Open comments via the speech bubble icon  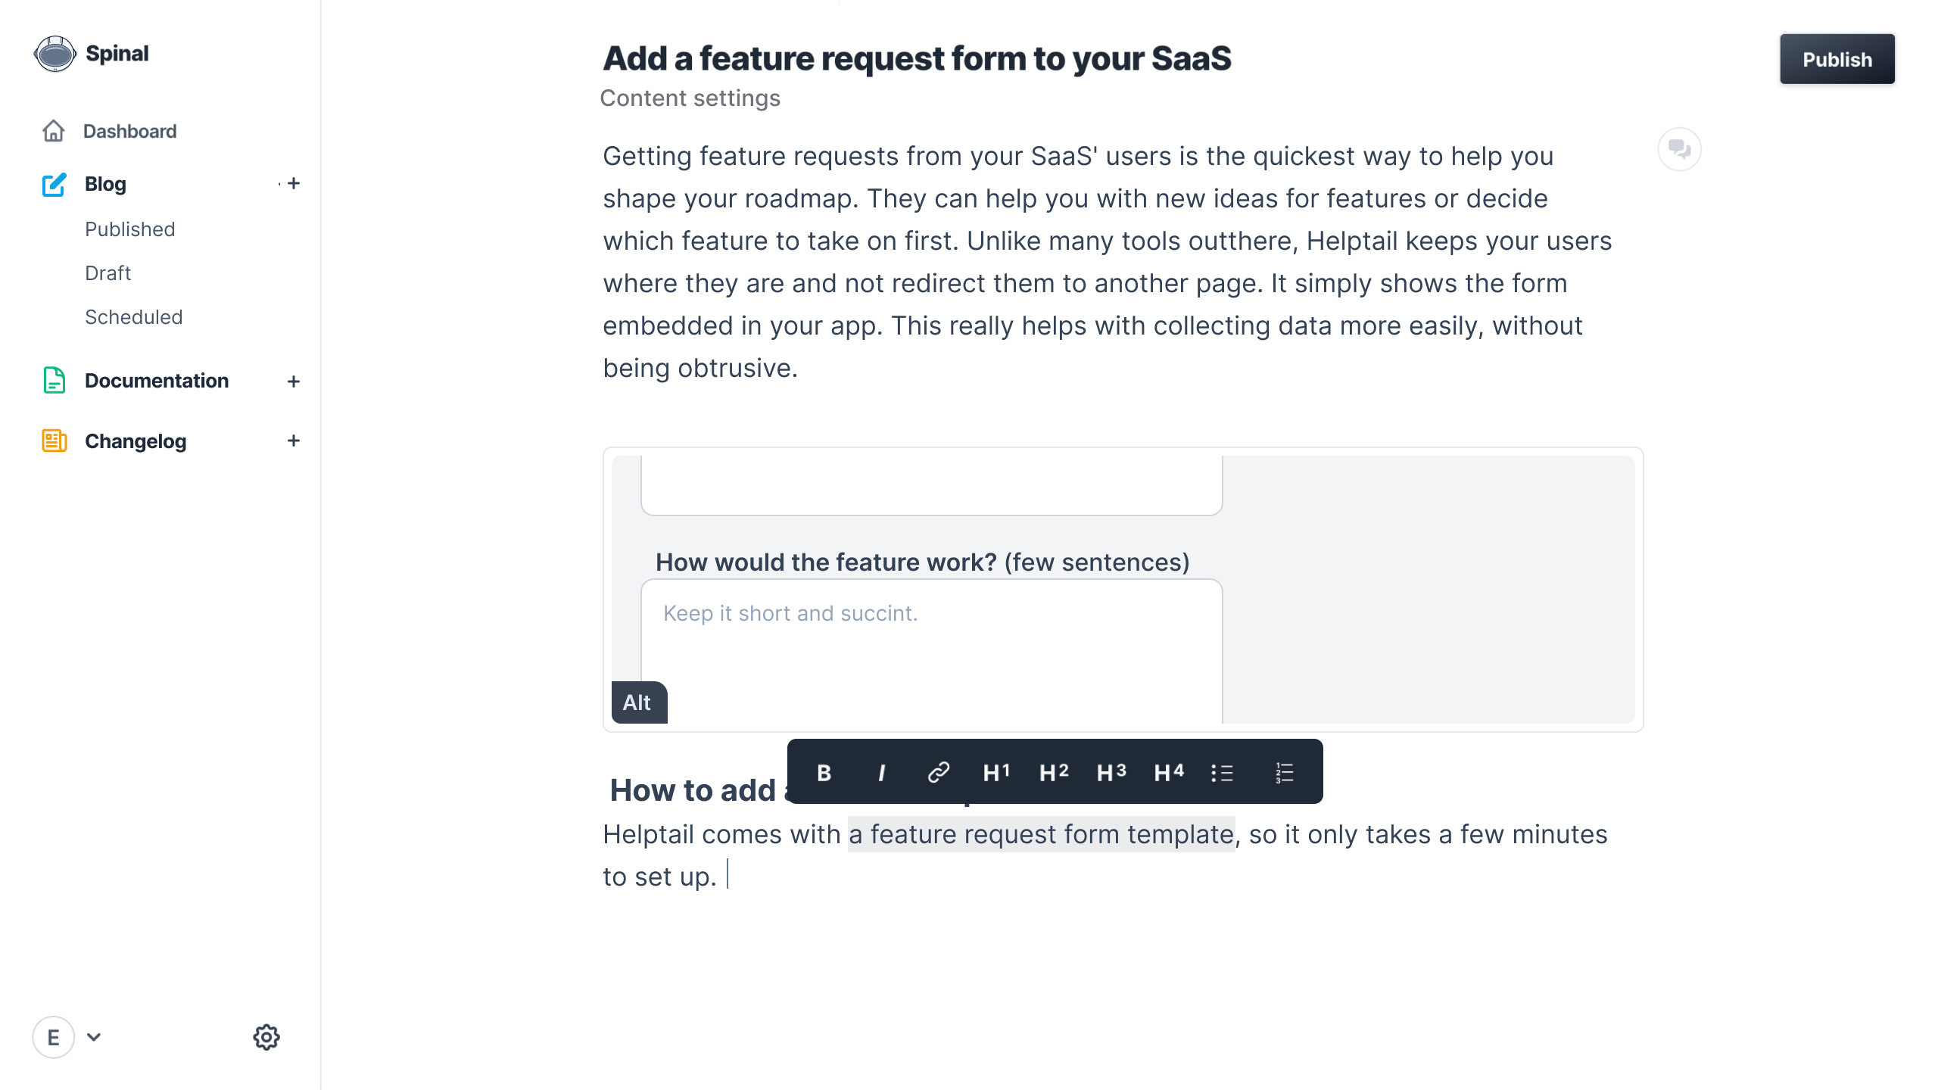pos(1680,149)
